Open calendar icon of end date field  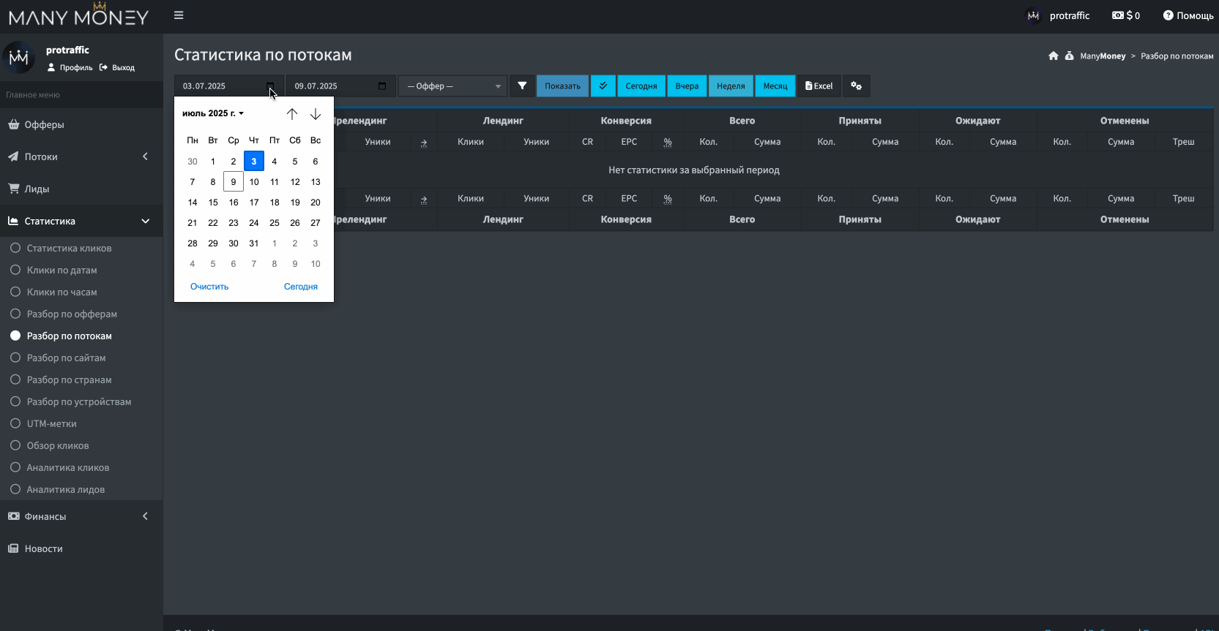coord(382,86)
